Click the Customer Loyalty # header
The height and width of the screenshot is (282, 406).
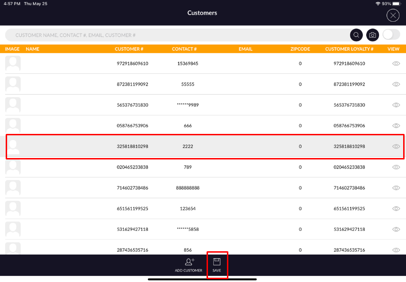tap(349, 49)
